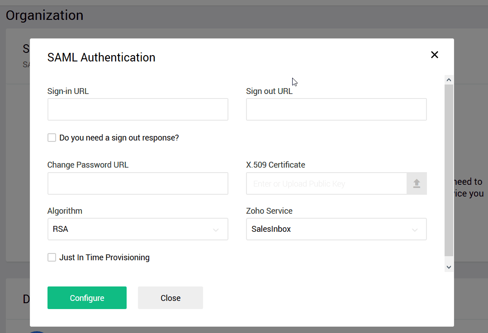Click the chevron on the Zoho Service selector
Image resolution: width=488 pixels, height=333 pixels.
[414, 230]
